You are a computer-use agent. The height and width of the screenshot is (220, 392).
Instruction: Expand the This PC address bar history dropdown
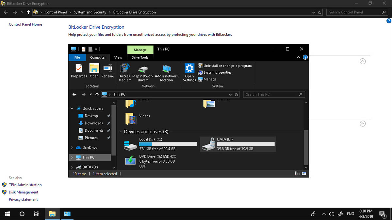click(230, 95)
